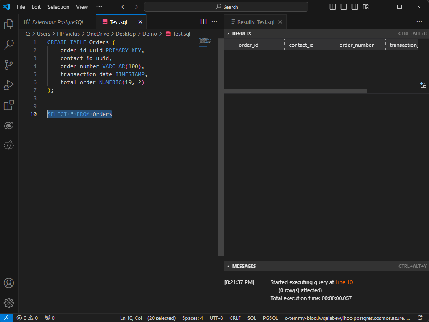The width and height of the screenshot is (429, 322).
Task: Go to line via Ln 10, Col 1
Action: (148, 318)
